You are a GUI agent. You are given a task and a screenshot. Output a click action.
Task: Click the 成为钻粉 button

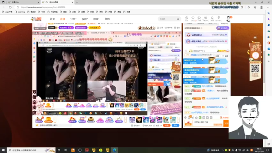[223, 28]
